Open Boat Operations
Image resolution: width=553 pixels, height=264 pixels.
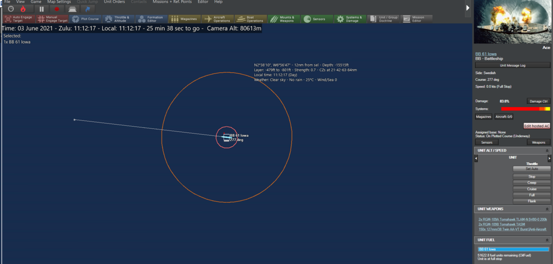tap(251, 19)
